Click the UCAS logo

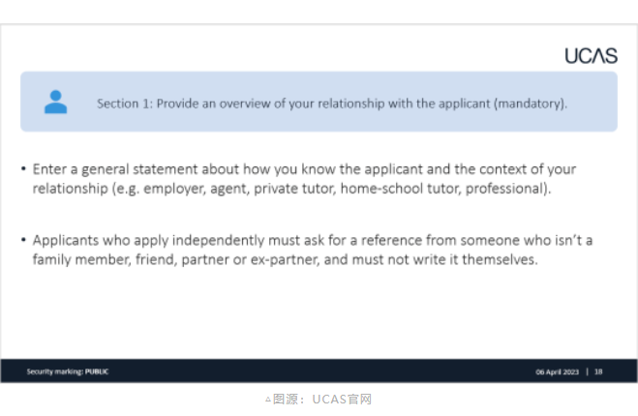pyautogui.click(x=591, y=56)
